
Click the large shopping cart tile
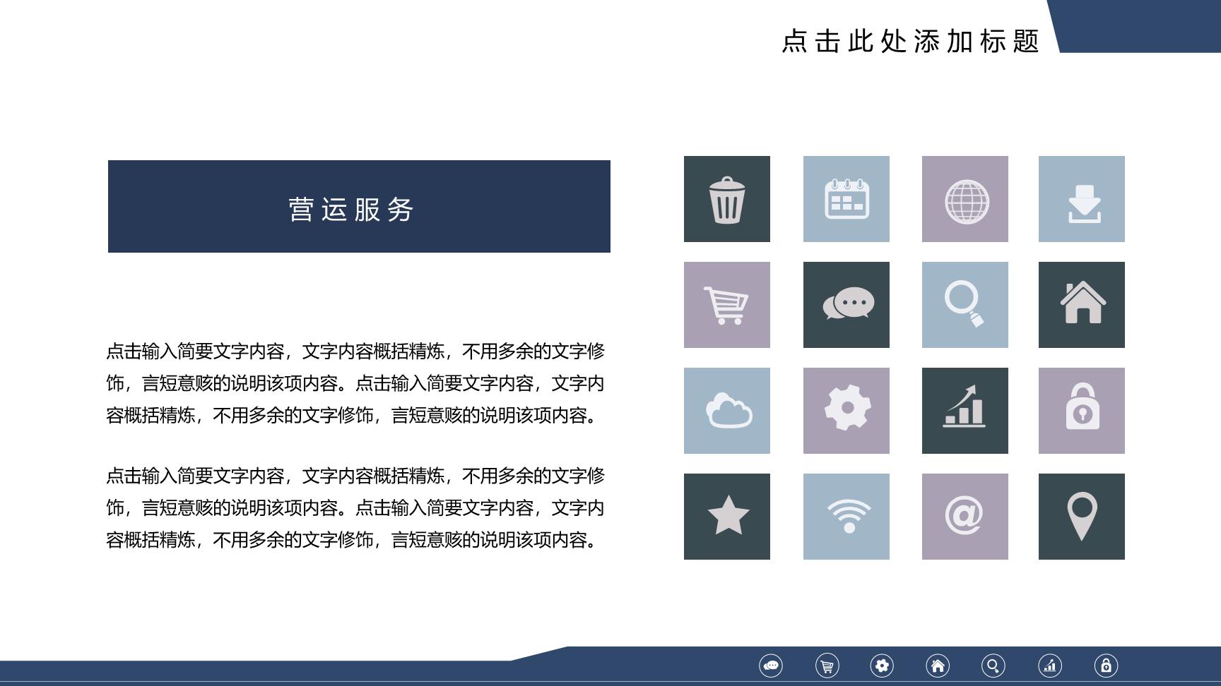tap(727, 305)
